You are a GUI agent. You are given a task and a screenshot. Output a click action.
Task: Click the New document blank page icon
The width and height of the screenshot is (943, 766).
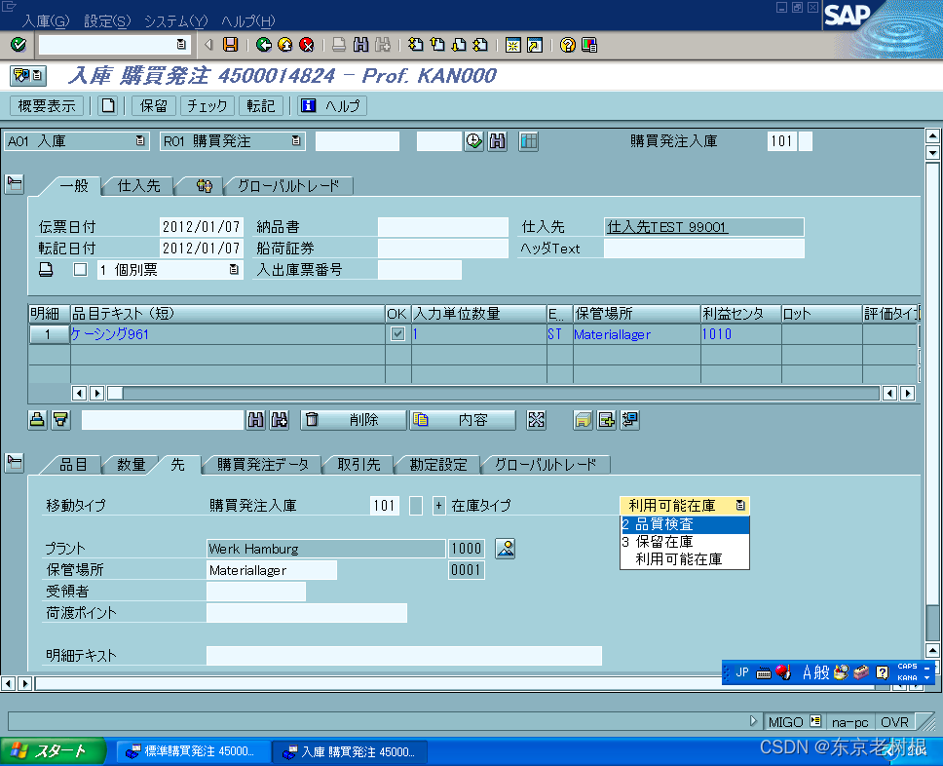tap(108, 106)
